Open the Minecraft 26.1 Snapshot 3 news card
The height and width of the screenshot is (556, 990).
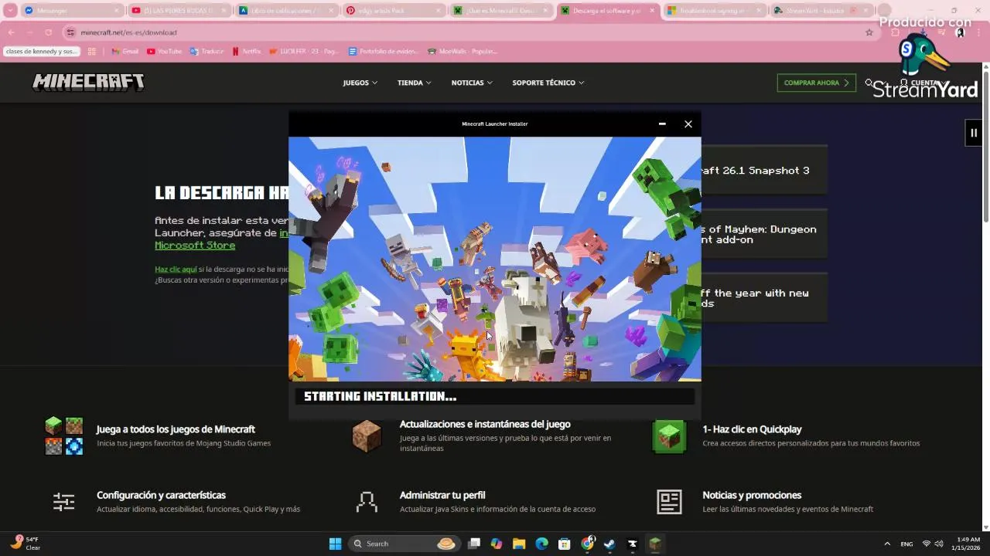(764, 170)
